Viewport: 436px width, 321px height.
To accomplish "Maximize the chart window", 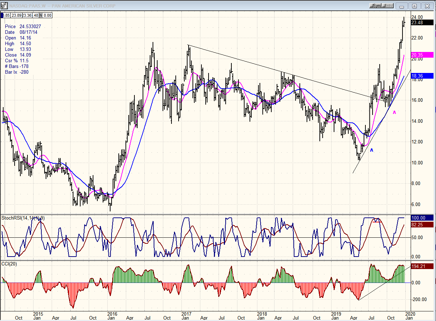I will (415, 6).
